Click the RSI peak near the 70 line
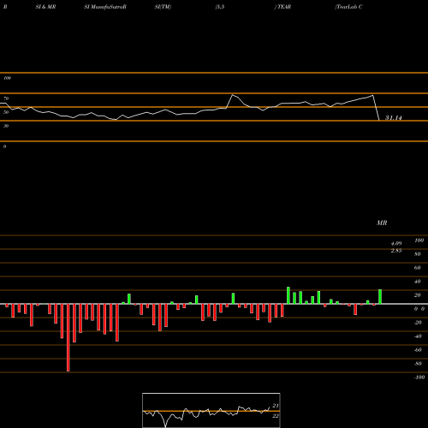This screenshot has width=428, height=428. pos(233,95)
